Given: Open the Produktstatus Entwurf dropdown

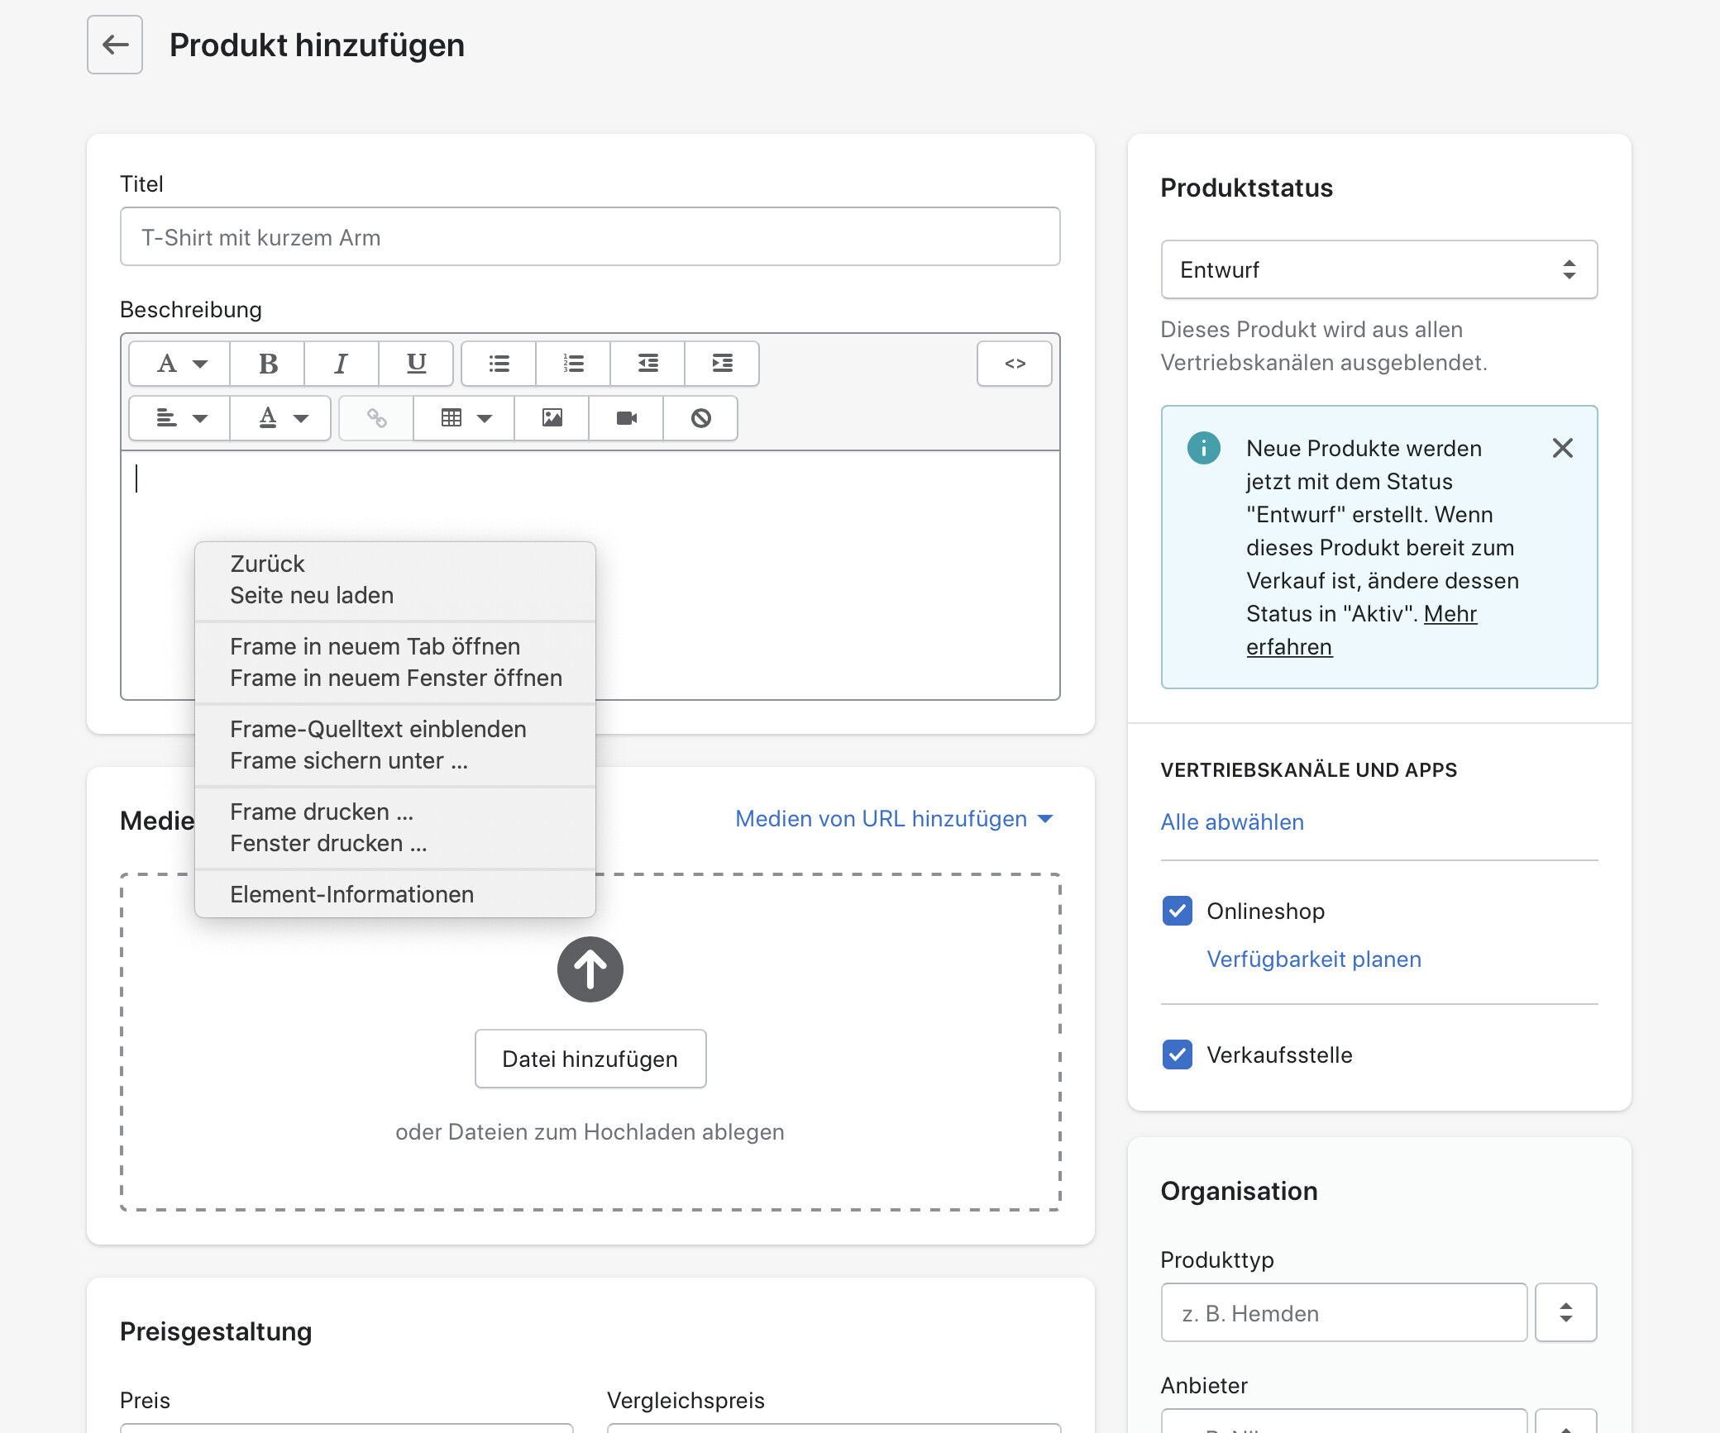Looking at the screenshot, I should [1379, 269].
